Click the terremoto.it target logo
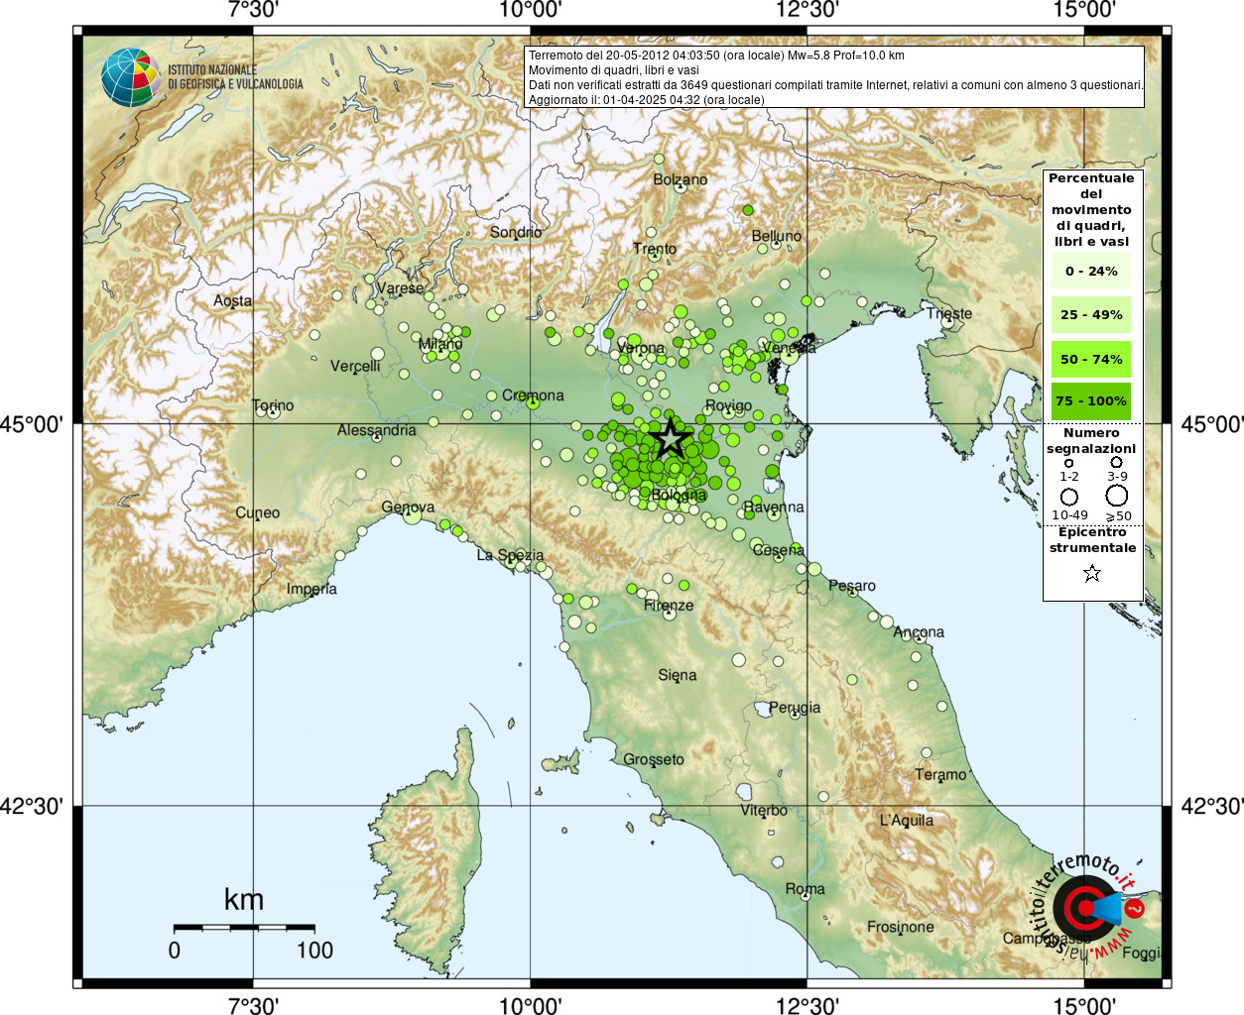 [1083, 908]
